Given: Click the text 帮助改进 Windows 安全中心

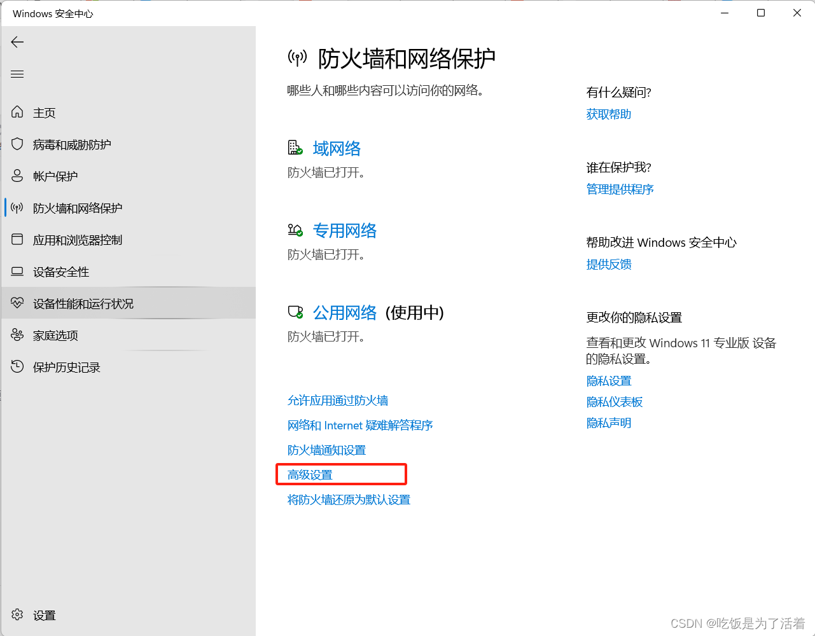Looking at the screenshot, I should pyautogui.click(x=662, y=242).
